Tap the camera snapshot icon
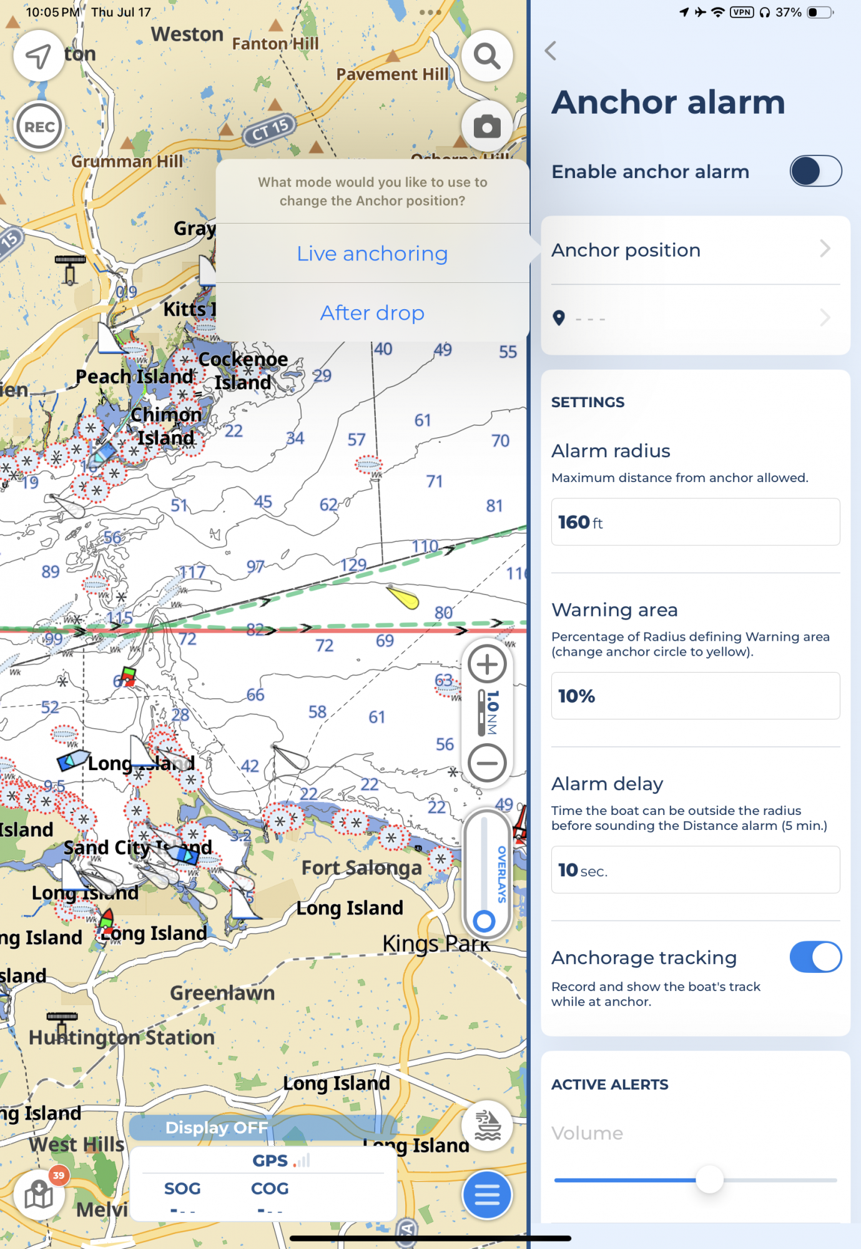The image size is (861, 1249). pos(487,127)
